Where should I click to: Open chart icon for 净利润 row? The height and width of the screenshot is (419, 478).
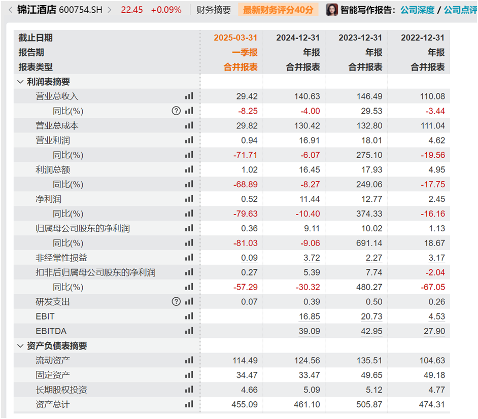pos(189,199)
